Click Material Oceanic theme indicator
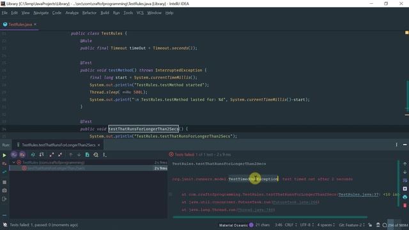This screenshot has height=230, width=409. pos(236,225)
